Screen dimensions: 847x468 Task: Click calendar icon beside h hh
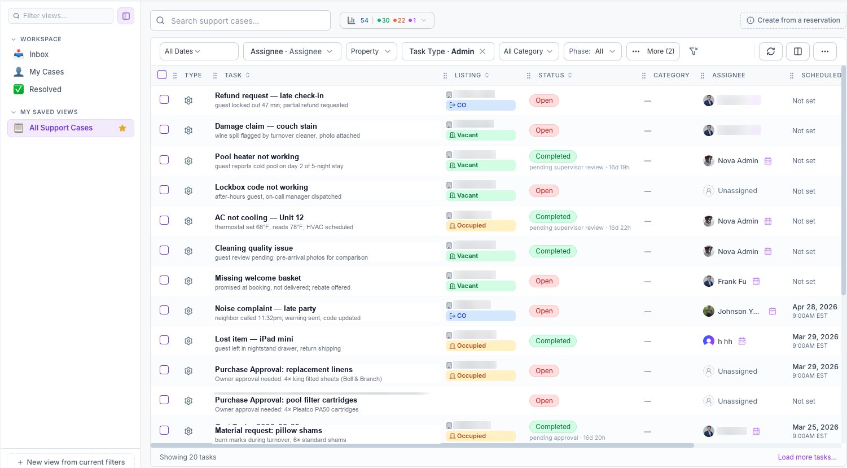point(742,341)
